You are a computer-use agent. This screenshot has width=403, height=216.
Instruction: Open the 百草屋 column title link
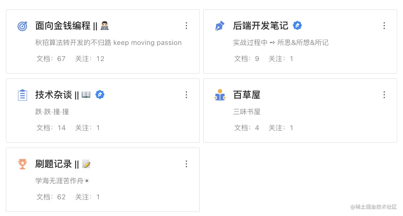[247, 95]
